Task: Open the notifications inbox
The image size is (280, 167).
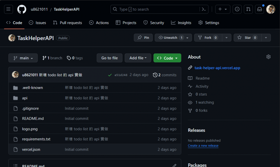Action: click(259, 9)
